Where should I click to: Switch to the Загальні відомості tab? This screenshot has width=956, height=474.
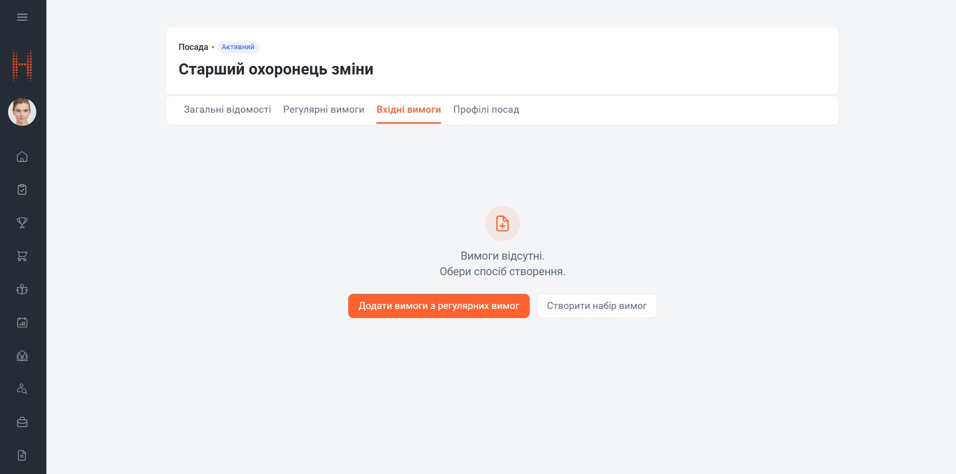(227, 110)
